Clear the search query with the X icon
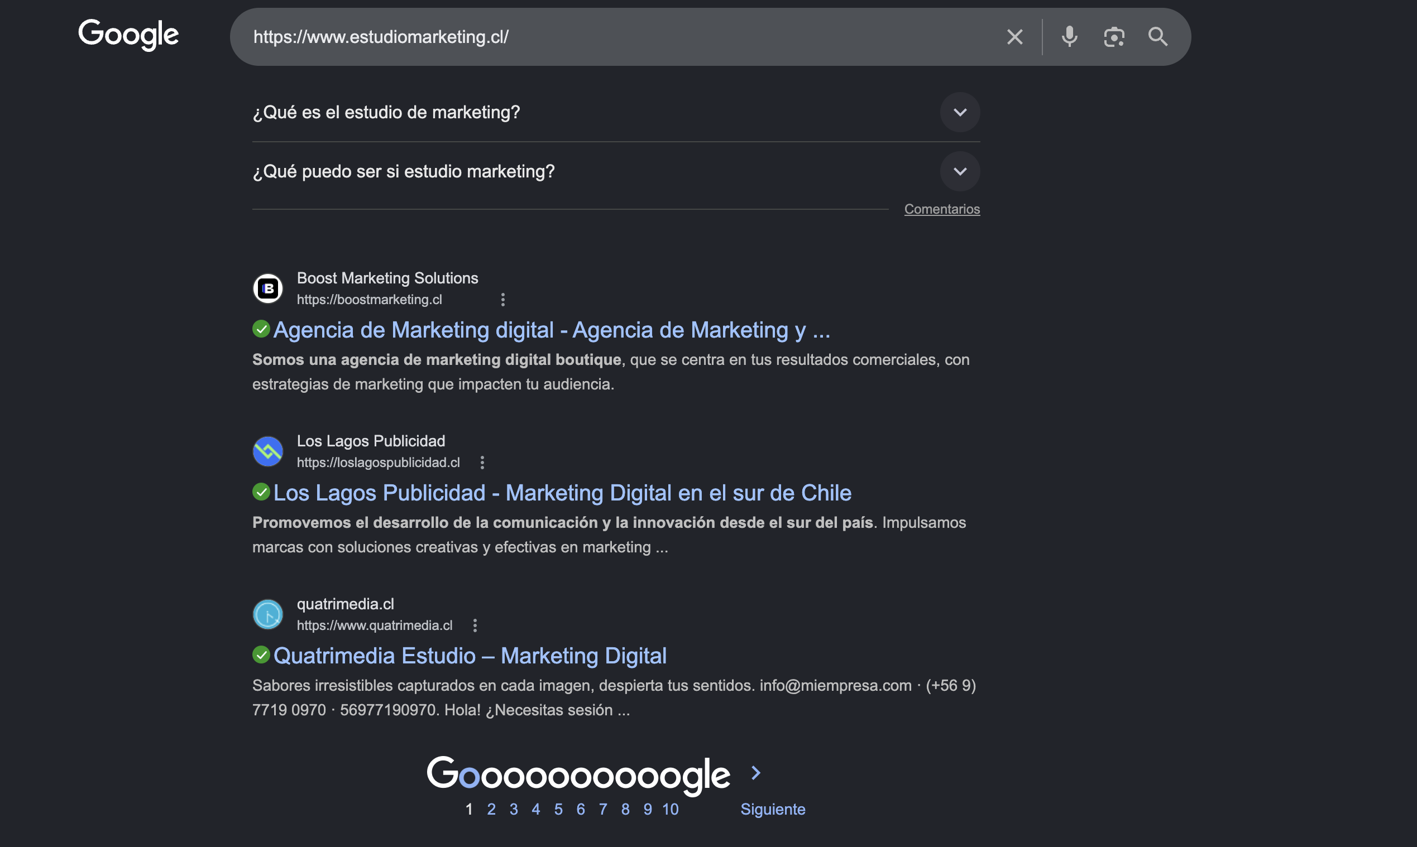This screenshot has width=1417, height=847. pyautogui.click(x=1014, y=37)
